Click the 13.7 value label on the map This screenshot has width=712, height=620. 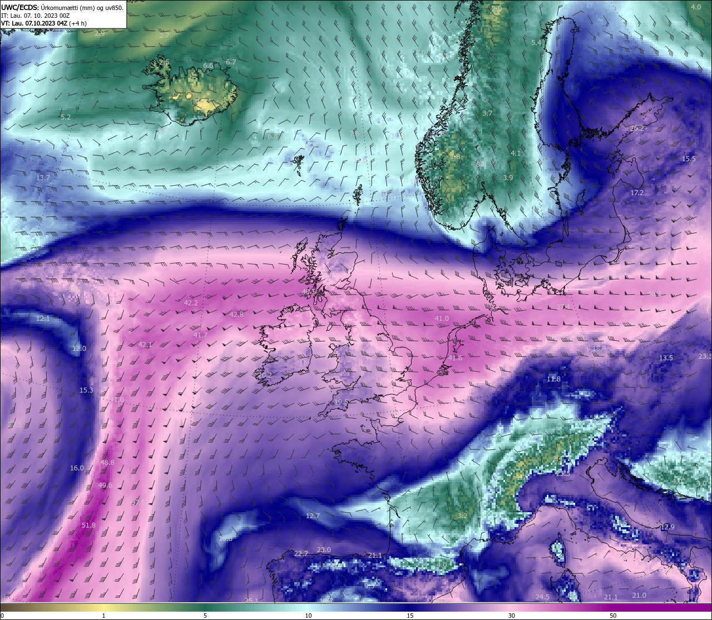(43, 177)
